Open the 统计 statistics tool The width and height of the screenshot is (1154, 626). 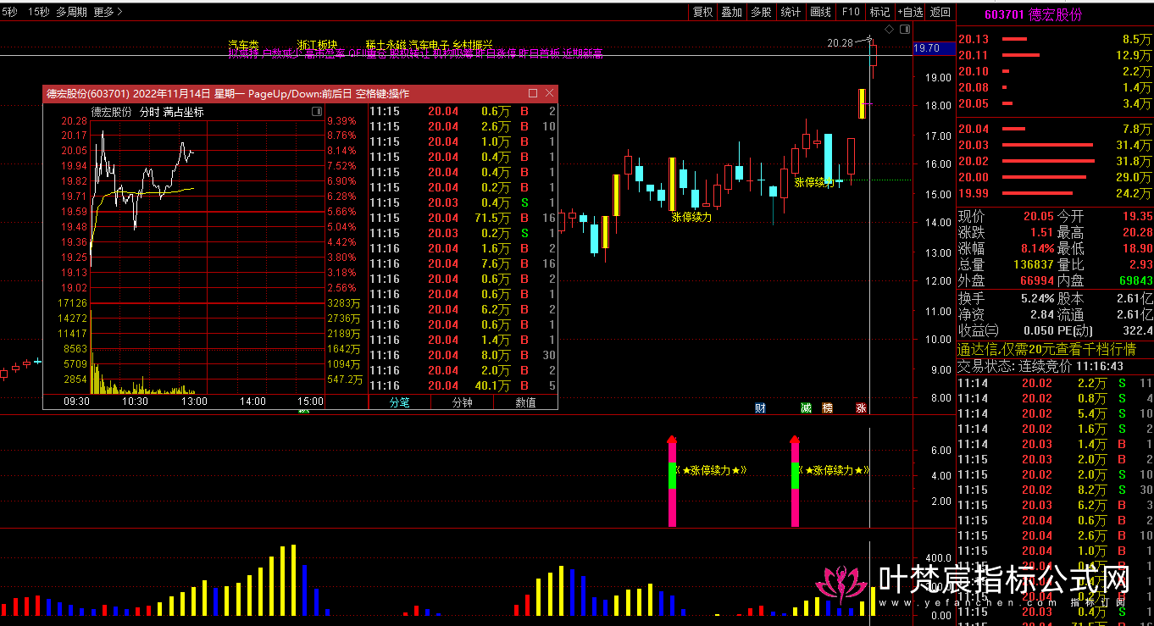pos(791,12)
